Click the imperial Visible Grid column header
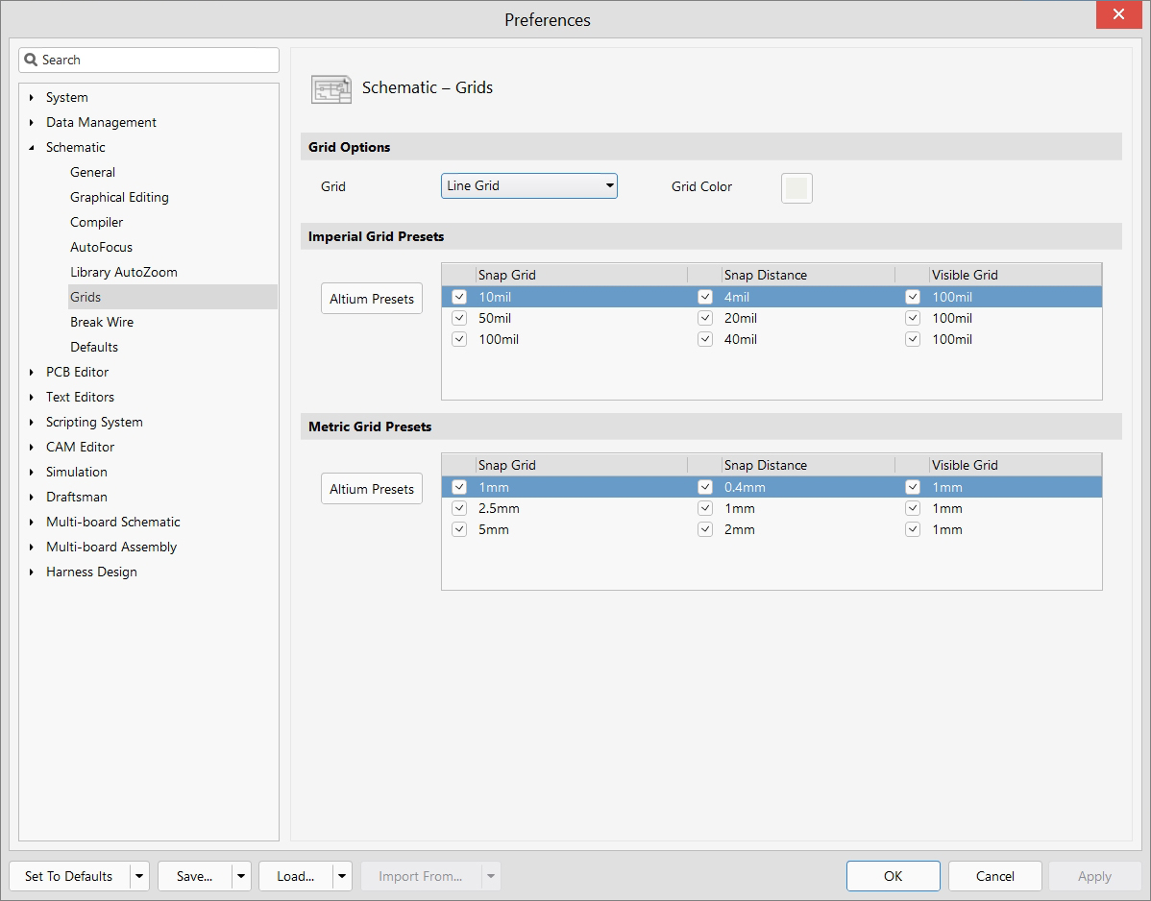Image resolution: width=1151 pixels, height=901 pixels. pyautogui.click(x=964, y=275)
